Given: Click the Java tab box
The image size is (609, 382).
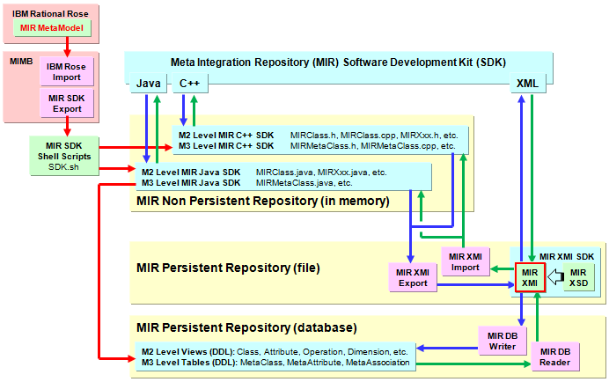Looking at the screenshot, I should pos(148,83).
